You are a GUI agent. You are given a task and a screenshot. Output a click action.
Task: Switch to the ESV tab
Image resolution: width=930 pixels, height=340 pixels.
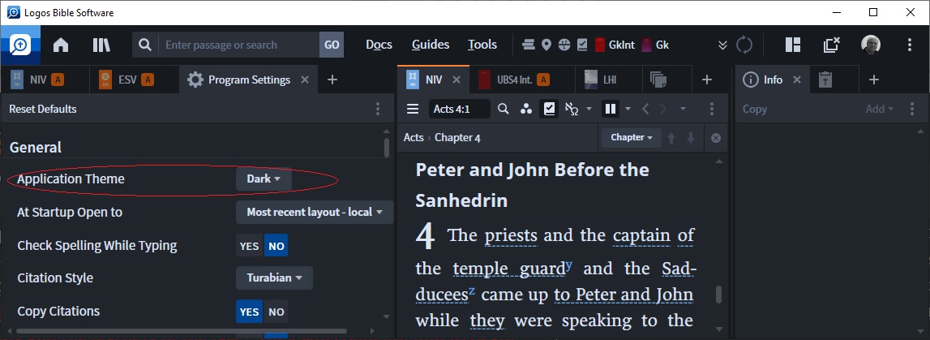tap(126, 80)
